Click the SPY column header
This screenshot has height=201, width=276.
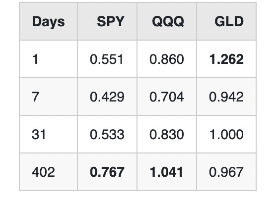pos(111,21)
